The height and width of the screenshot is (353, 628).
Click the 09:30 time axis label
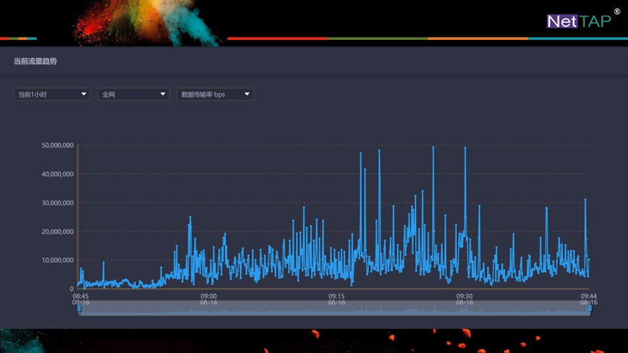[x=464, y=296]
